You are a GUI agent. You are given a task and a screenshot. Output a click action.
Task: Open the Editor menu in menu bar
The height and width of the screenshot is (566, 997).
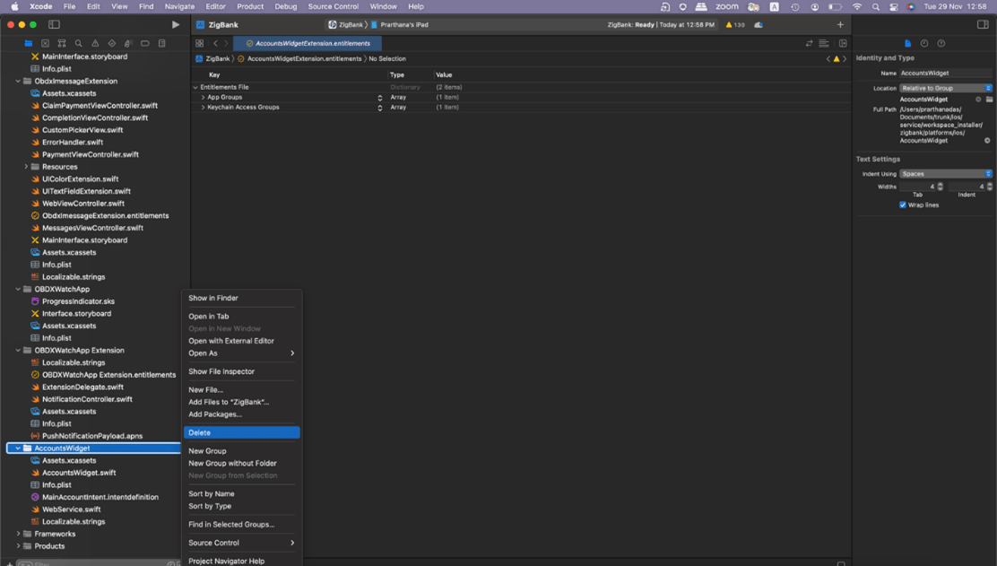click(x=215, y=6)
